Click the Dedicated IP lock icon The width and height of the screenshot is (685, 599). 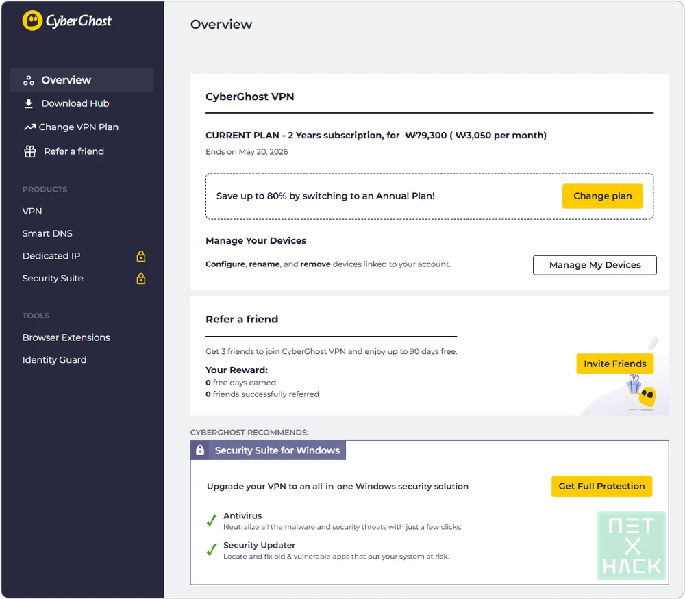(141, 257)
